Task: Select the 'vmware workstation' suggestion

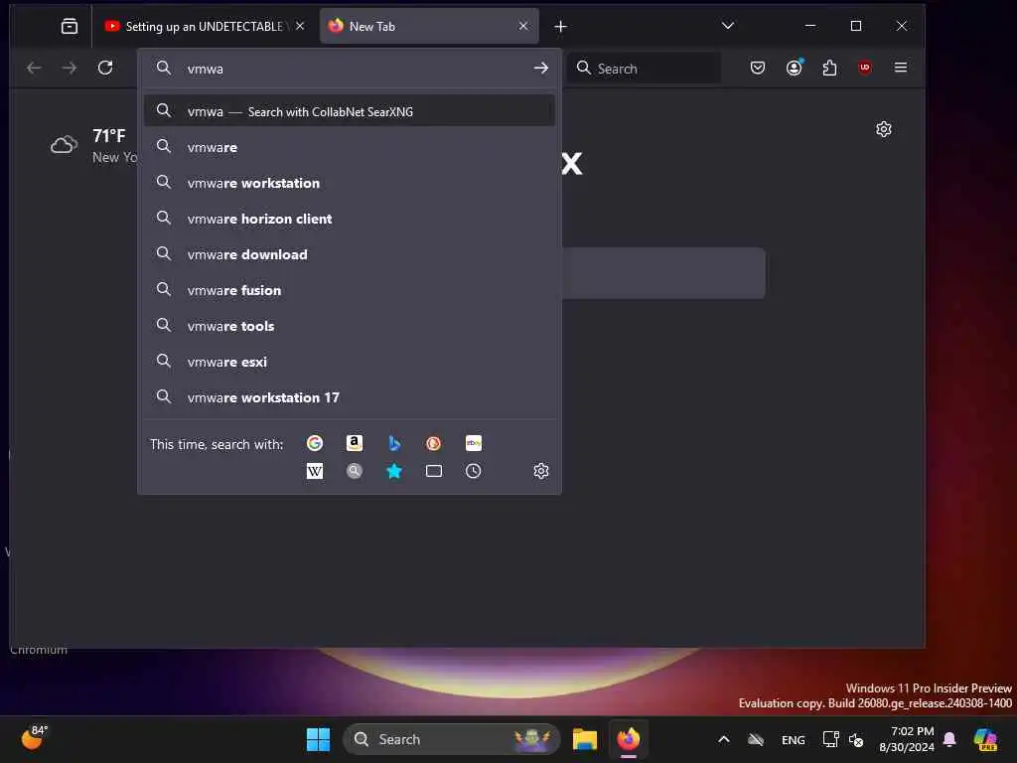Action: click(350, 183)
